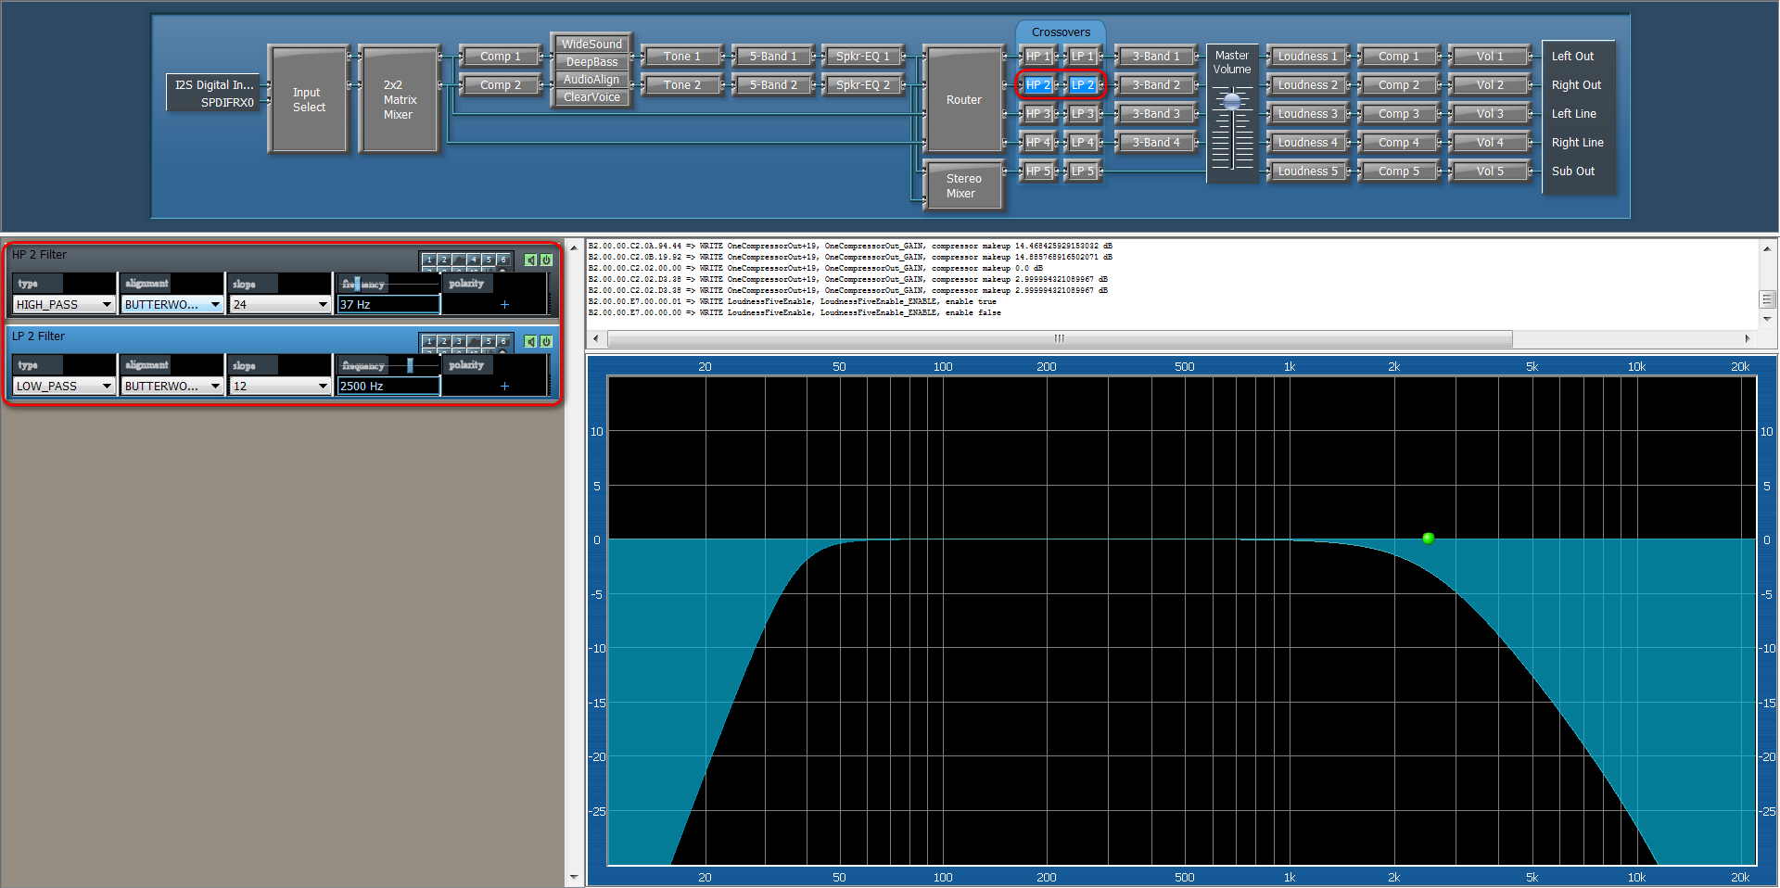Open LP 2 Filter alignment dropdown
This screenshot has width=1780, height=888.
point(172,386)
